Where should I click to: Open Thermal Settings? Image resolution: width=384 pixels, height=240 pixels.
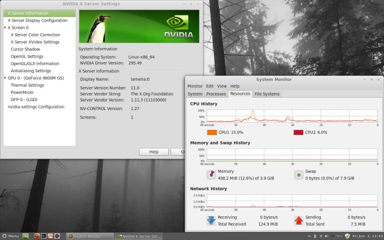28,85
